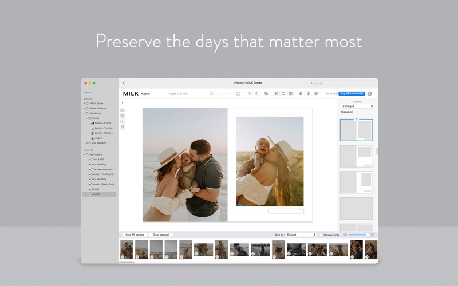Click the Clear spread button

pos(161,235)
